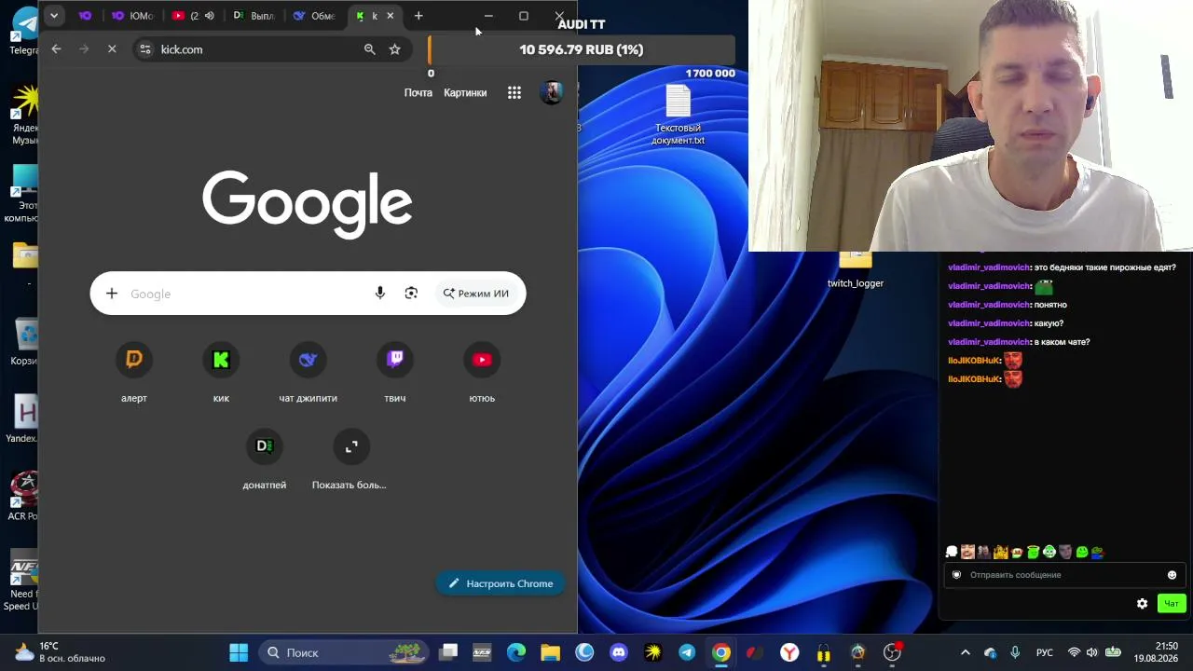
Task: Click the plus icon in Google search box
Action: (112, 294)
